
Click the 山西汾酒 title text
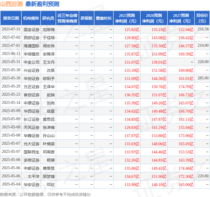pos(11,4)
